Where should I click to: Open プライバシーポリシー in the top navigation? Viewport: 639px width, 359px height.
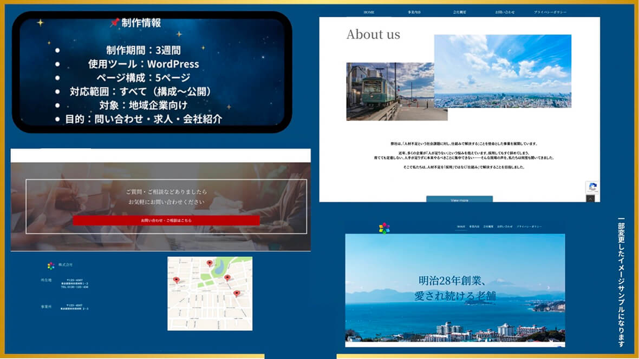click(550, 12)
